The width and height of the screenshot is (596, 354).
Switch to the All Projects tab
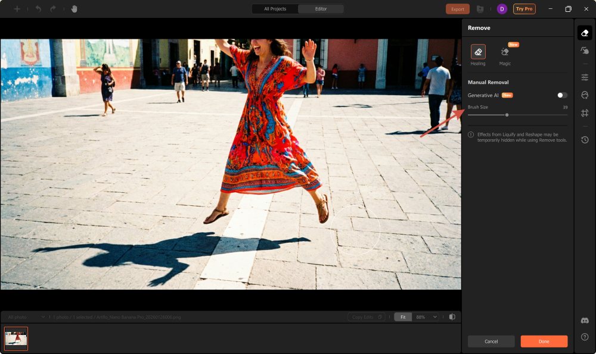pos(275,9)
